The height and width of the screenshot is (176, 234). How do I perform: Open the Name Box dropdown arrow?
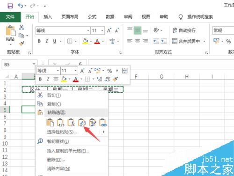[x=34, y=64]
